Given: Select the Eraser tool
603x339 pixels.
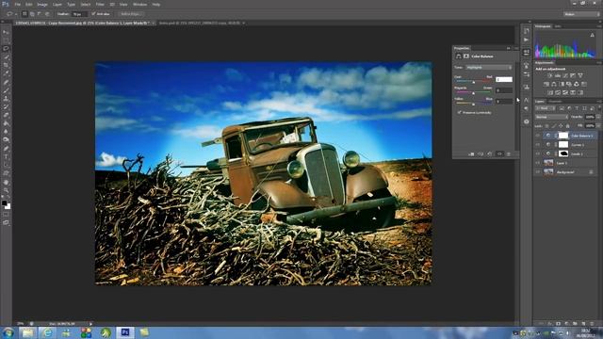Looking at the screenshot, I should pos(6,115).
